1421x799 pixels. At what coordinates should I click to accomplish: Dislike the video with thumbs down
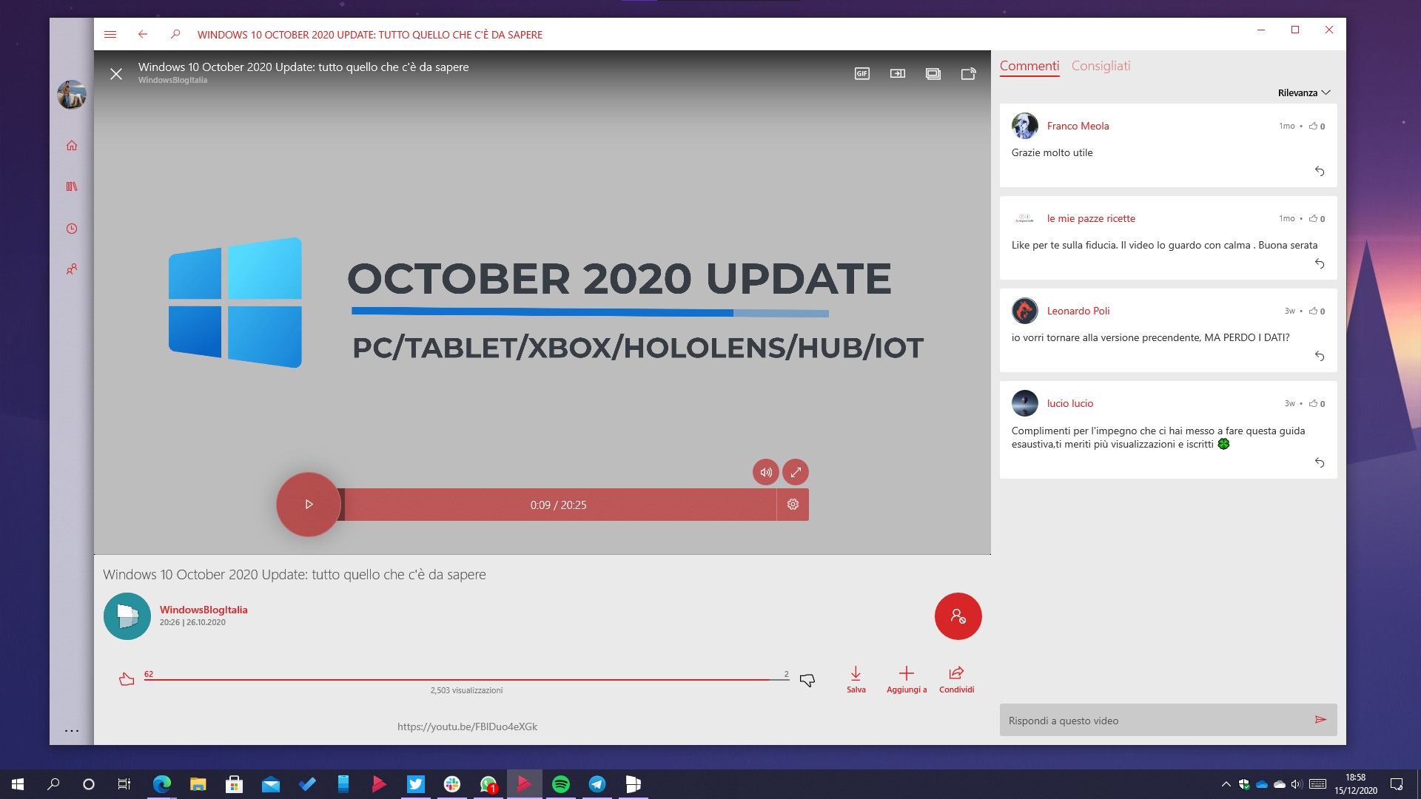point(807,679)
